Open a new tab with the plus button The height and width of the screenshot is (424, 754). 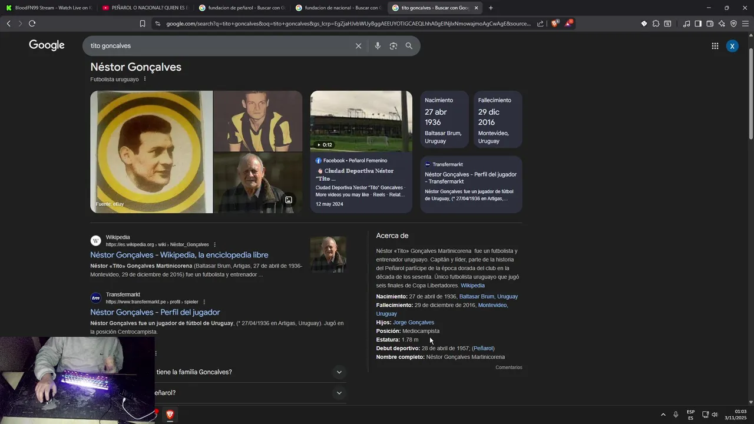pyautogui.click(x=491, y=8)
